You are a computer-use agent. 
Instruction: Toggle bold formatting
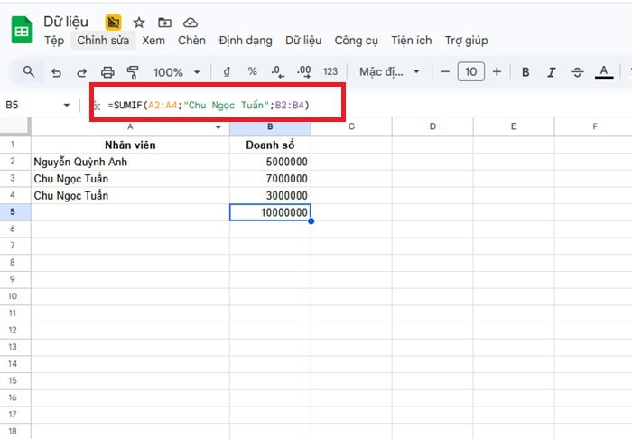tap(525, 71)
